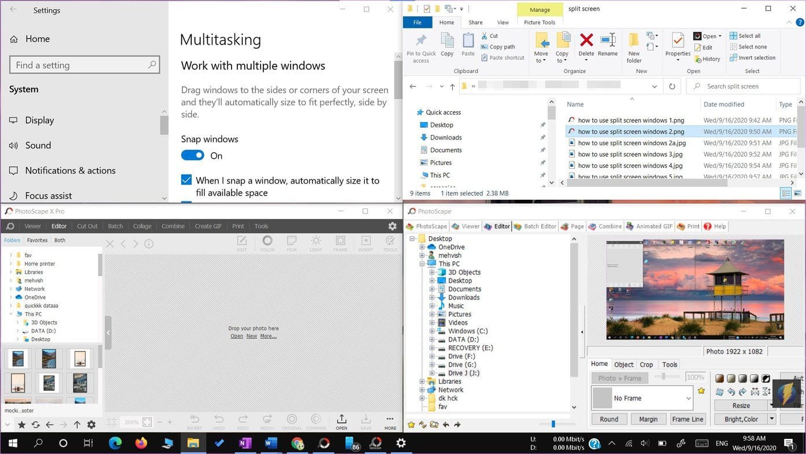Collapse This PC node in PhotoScape tree
Image resolution: width=806 pixels, height=454 pixels.
click(423, 264)
